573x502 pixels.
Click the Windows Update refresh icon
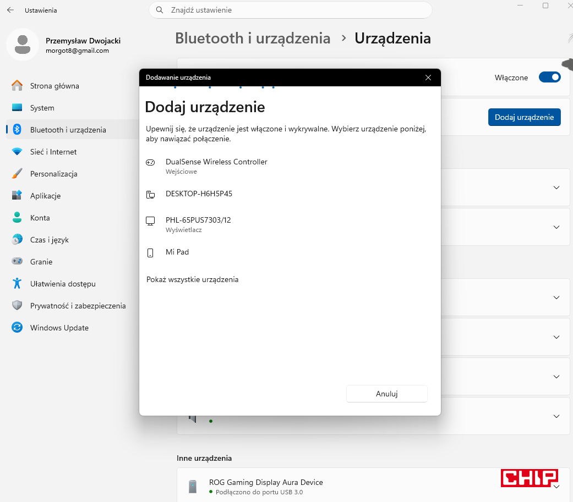(x=17, y=327)
